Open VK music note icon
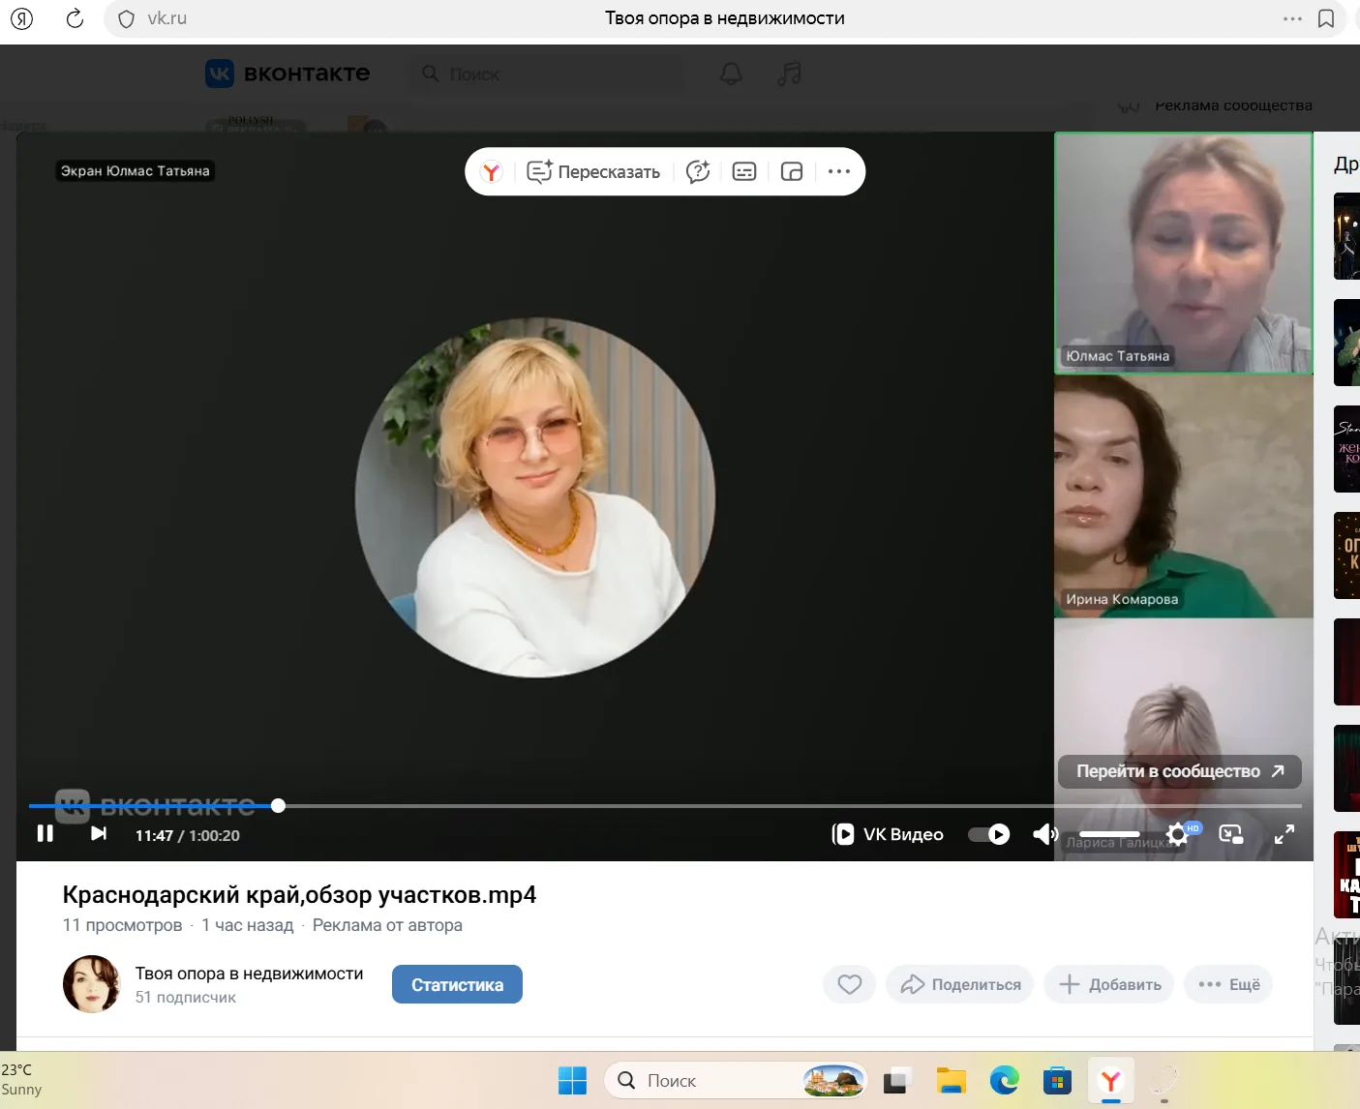The height and width of the screenshot is (1109, 1360). (790, 74)
